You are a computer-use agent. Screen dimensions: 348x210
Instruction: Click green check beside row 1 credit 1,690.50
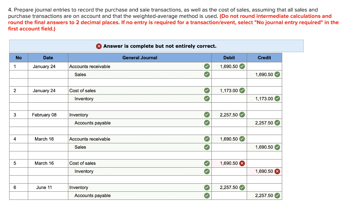click(277, 75)
